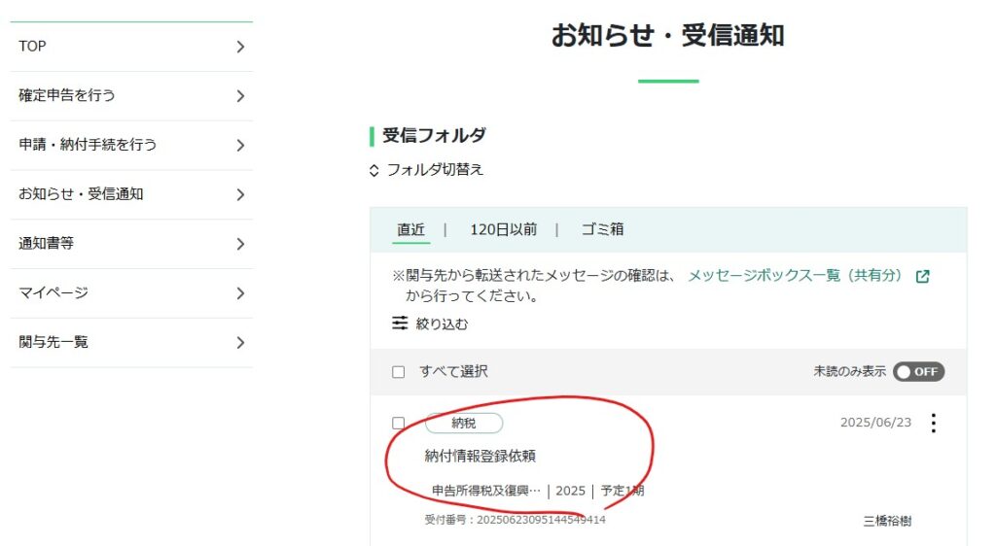Click the up-down arrows icon beside フォルダ切替え
Viewport: 996px width, 546px height.
(374, 170)
